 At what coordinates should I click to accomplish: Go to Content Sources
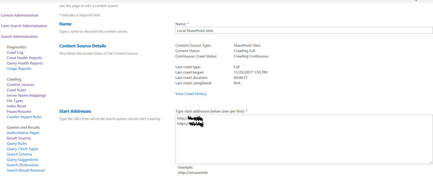click(x=20, y=85)
